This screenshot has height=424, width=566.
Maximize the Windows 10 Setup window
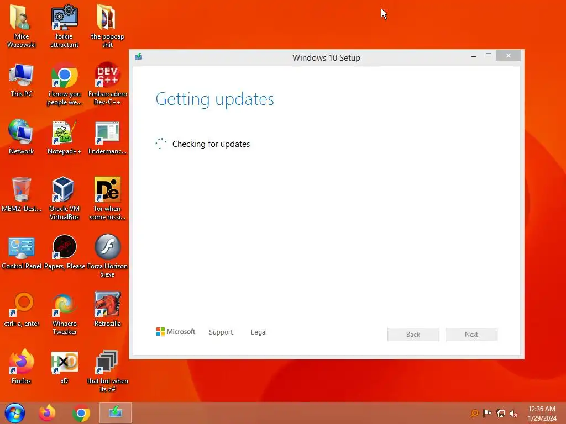[489, 56]
